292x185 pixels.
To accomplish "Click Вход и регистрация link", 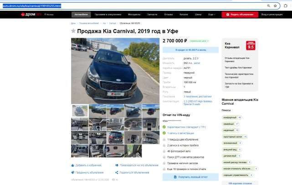I will pos(272,15).
